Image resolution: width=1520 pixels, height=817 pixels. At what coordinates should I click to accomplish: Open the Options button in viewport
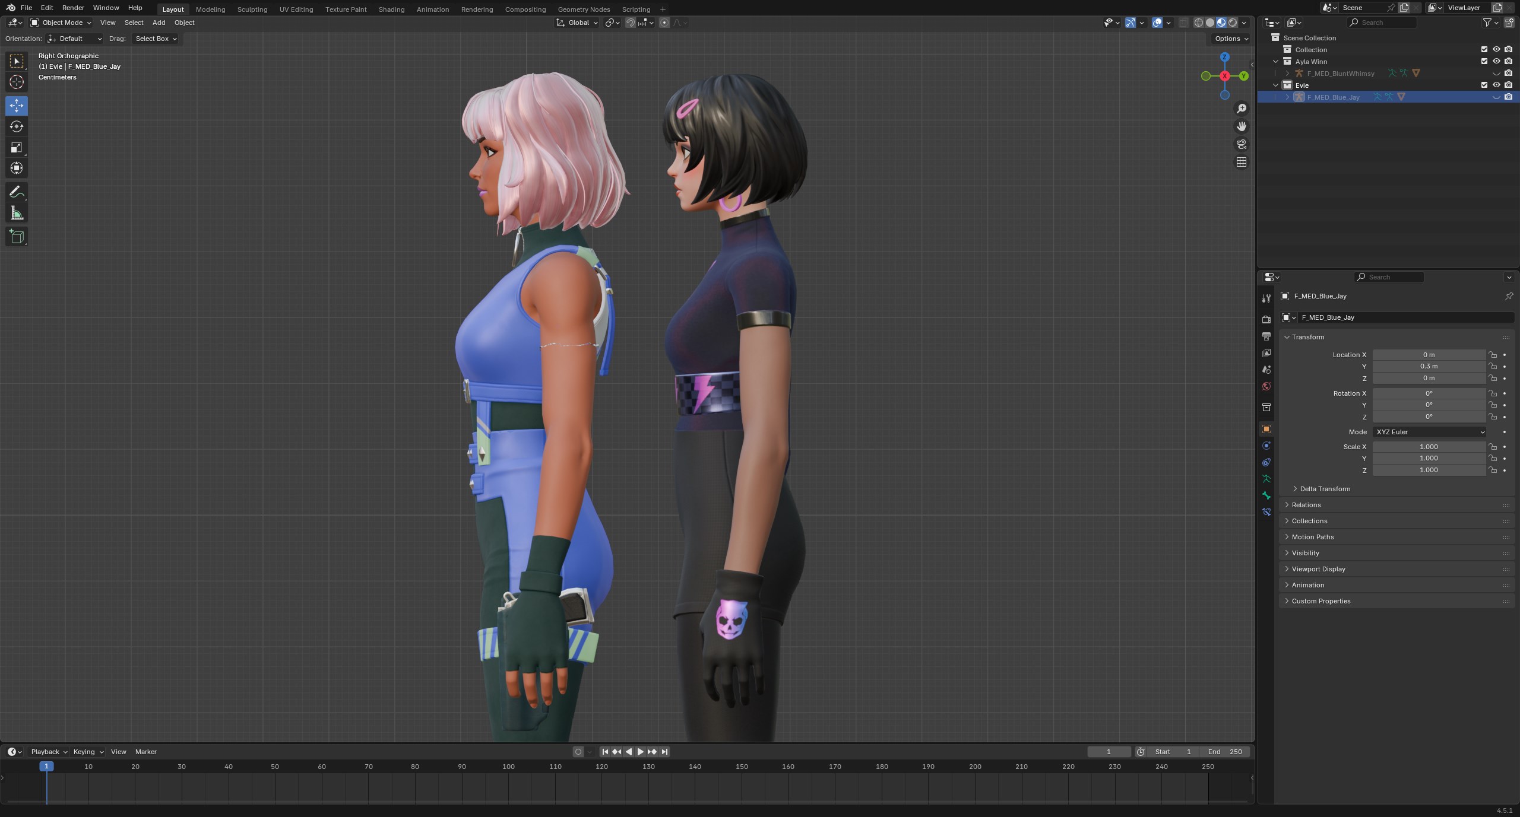tap(1231, 39)
